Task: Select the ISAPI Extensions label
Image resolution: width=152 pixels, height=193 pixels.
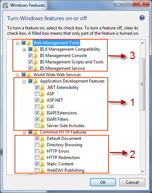Action: click(x=62, y=113)
